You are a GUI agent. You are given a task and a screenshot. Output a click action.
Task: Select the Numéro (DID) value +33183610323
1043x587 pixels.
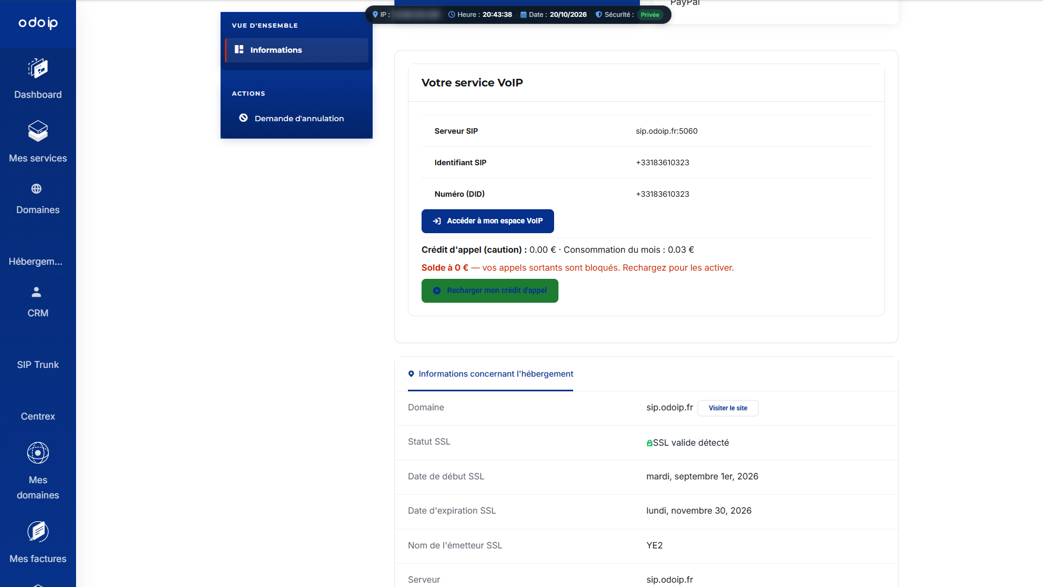(662, 194)
